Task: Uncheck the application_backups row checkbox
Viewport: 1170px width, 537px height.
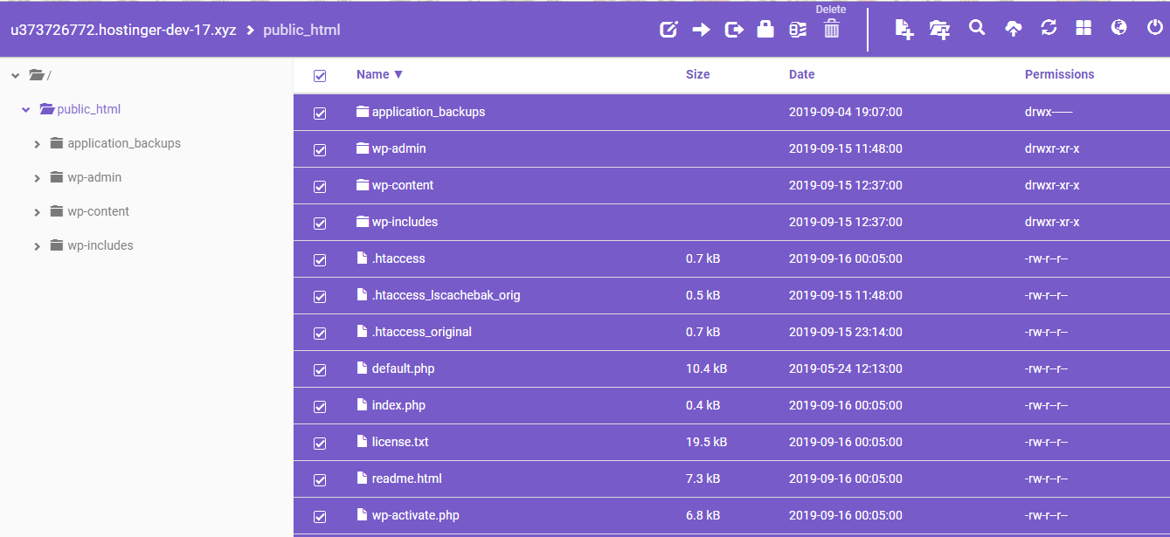Action: (320, 114)
